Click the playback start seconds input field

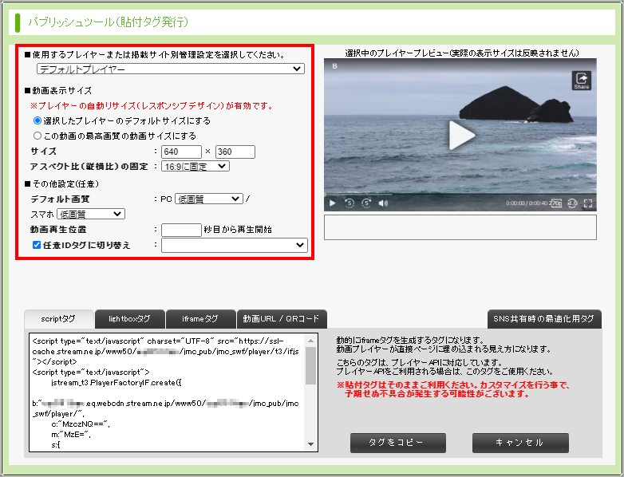pos(181,230)
